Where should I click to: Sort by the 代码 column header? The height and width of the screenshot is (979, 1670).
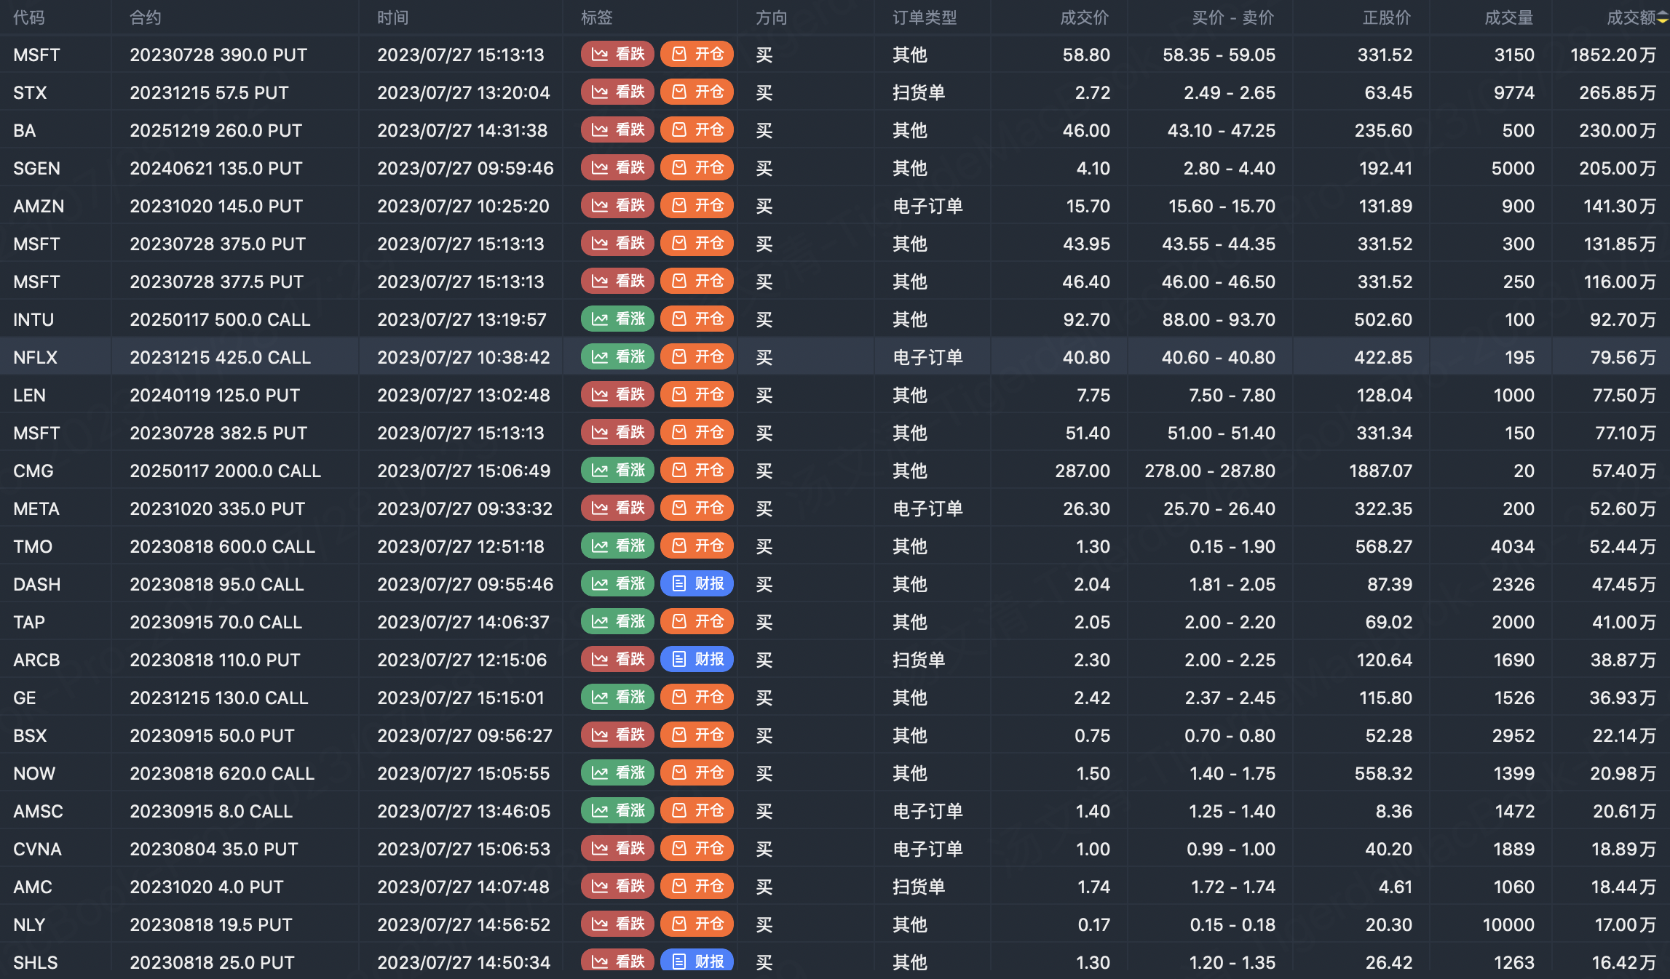(29, 18)
